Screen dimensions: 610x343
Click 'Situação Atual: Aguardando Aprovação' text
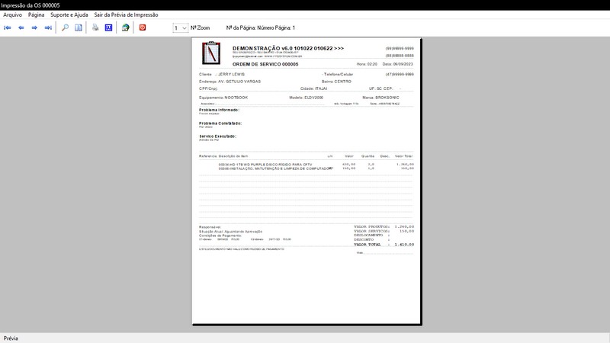click(231, 232)
